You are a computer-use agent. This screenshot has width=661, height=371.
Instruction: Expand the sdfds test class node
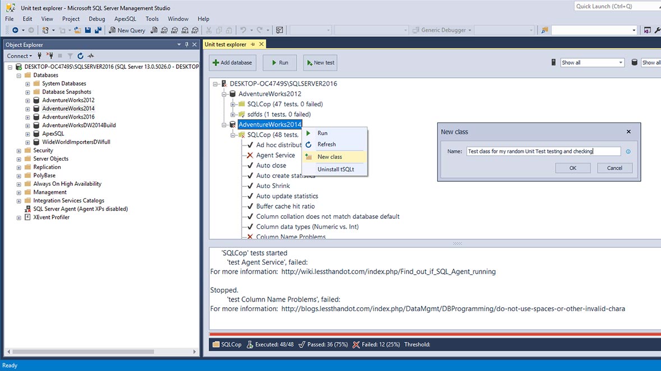(233, 114)
